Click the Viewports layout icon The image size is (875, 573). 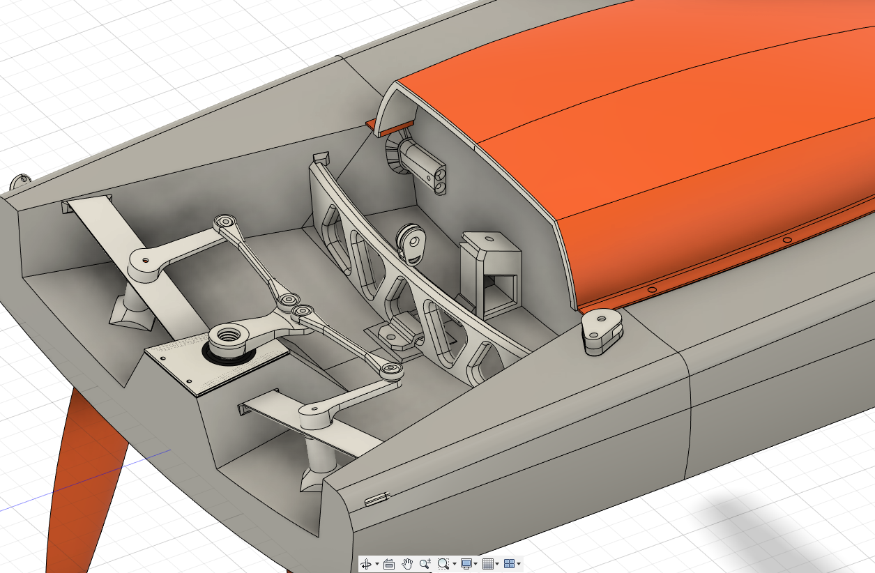coord(510,564)
